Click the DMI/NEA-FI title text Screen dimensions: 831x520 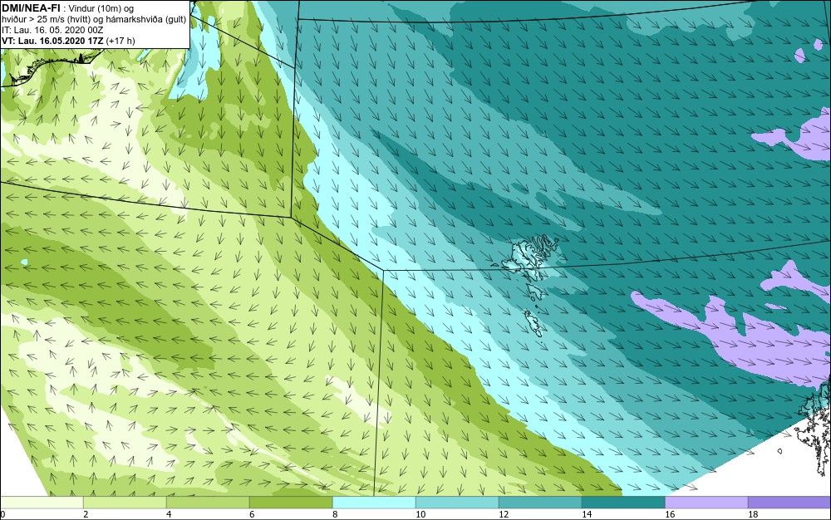[31, 8]
